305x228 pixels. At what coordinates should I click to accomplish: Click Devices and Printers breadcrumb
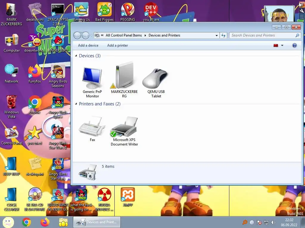[164, 35]
